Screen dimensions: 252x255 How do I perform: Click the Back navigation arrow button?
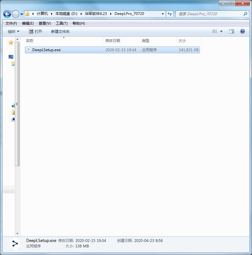click(x=7, y=14)
